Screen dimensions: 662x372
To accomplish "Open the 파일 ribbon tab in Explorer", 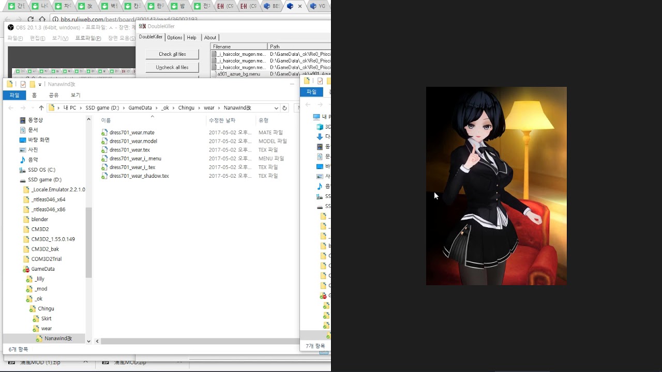I will tap(14, 95).
